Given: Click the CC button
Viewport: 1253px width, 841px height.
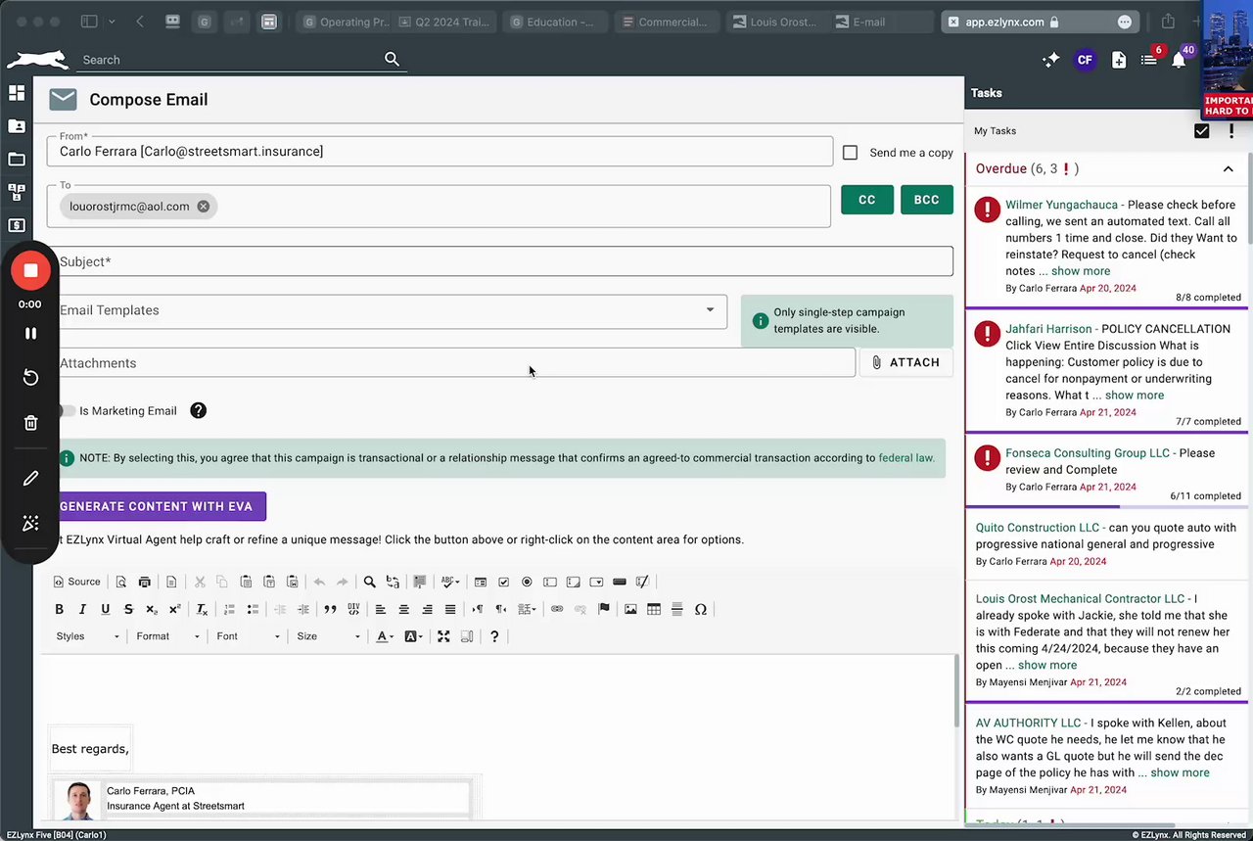Looking at the screenshot, I should coord(867,200).
